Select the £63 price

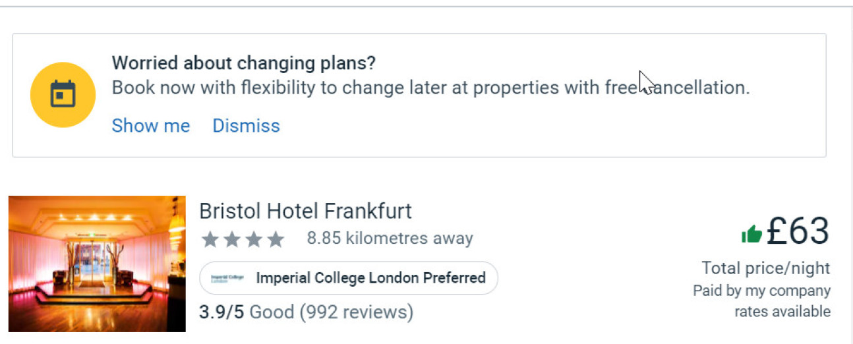[x=798, y=231]
